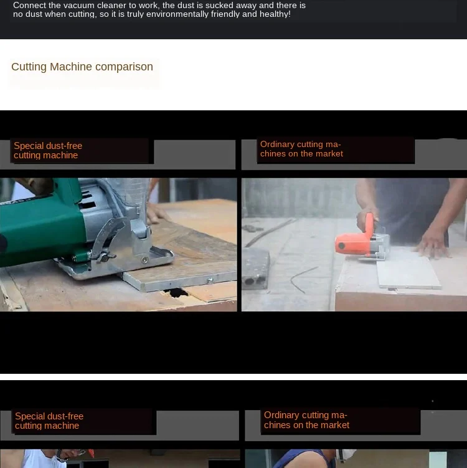
Task: Open the partial photo of man in blue tank top
Action: [356, 459]
